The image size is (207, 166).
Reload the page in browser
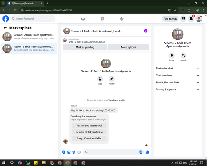tap(15, 10)
